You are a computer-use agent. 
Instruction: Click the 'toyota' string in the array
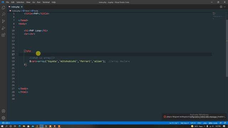[x=52, y=62]
